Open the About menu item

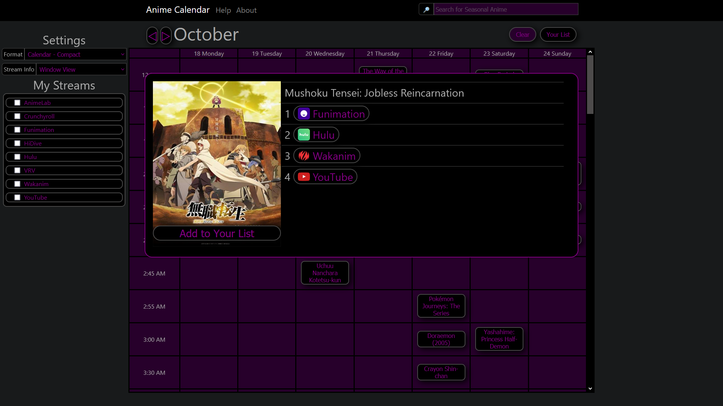[246, 11]
